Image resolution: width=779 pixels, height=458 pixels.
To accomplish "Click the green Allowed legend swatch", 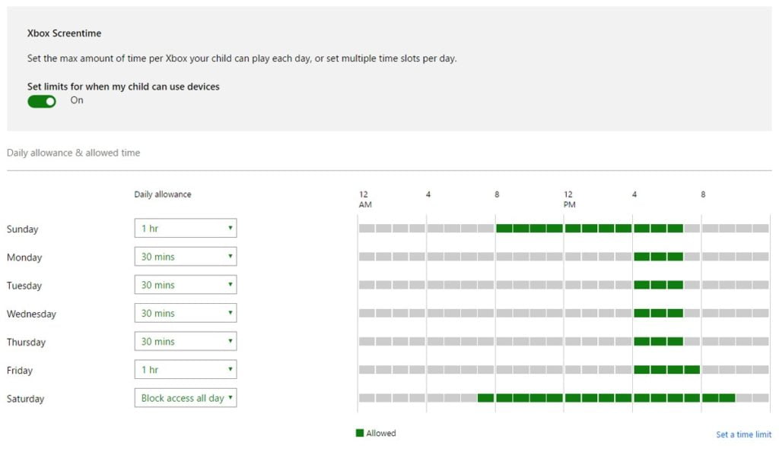I will tap(360, 433).
